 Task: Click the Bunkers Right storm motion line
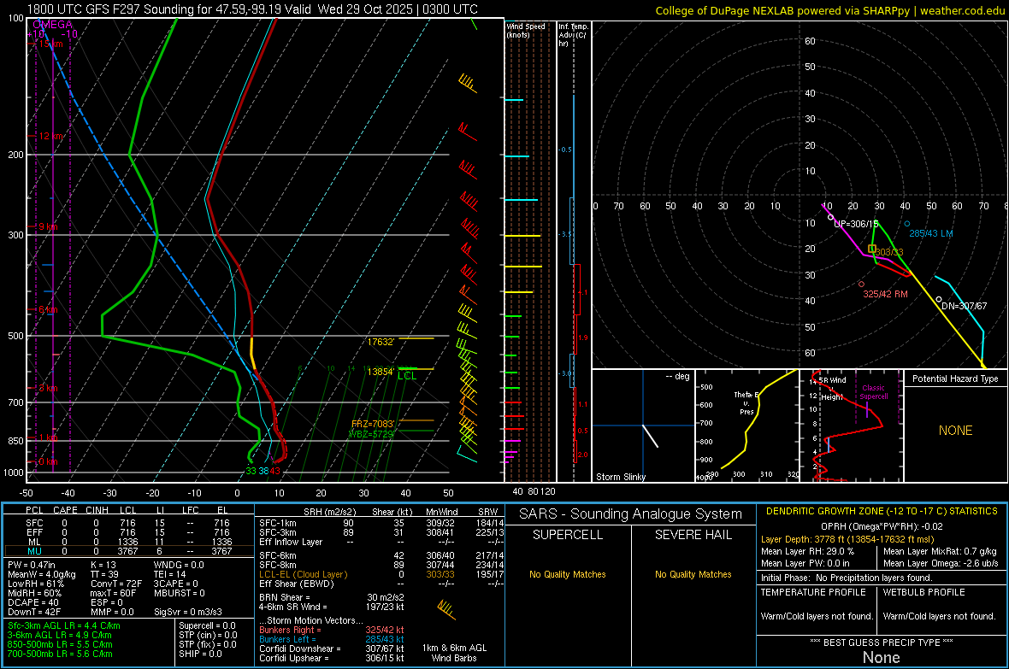point(332,631)
